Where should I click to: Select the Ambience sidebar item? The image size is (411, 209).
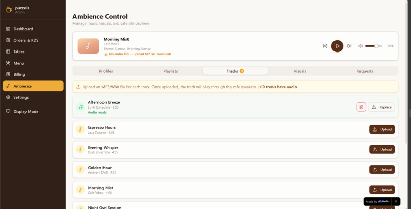(x=33, y=86)
